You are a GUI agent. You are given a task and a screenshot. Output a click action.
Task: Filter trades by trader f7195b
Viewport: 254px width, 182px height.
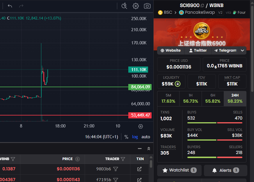pos(116,180)
